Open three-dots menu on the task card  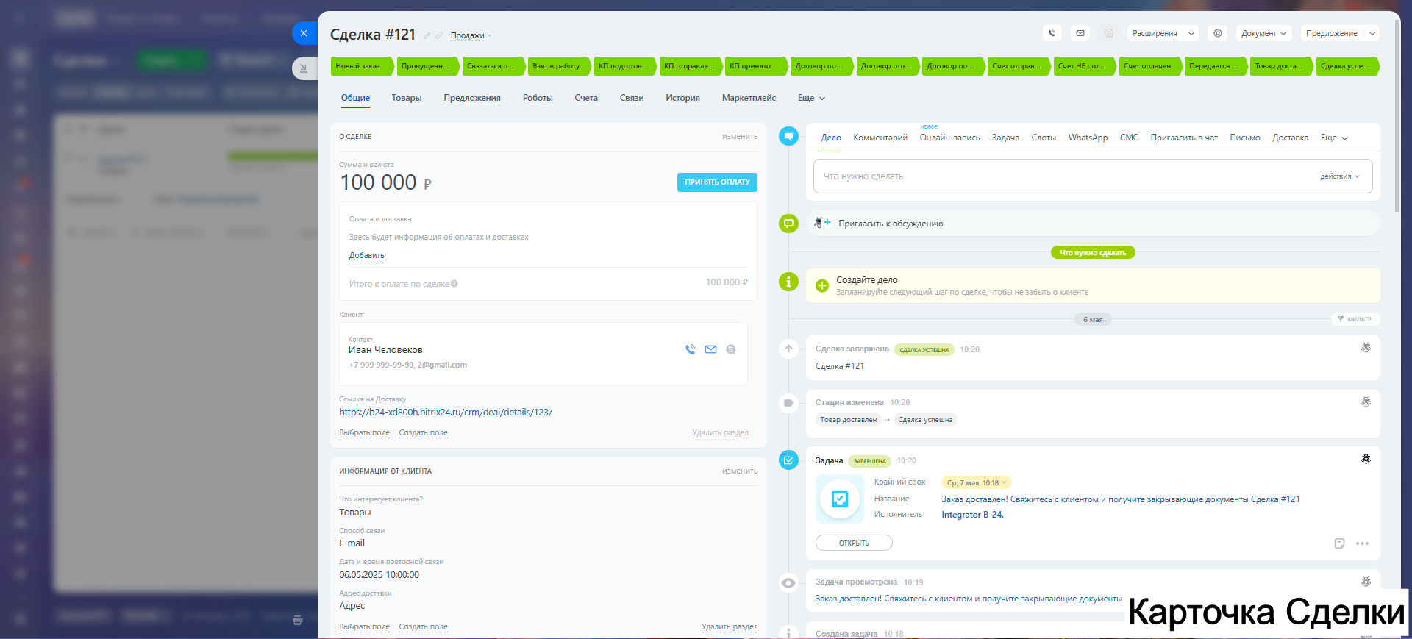(1362, 543)
